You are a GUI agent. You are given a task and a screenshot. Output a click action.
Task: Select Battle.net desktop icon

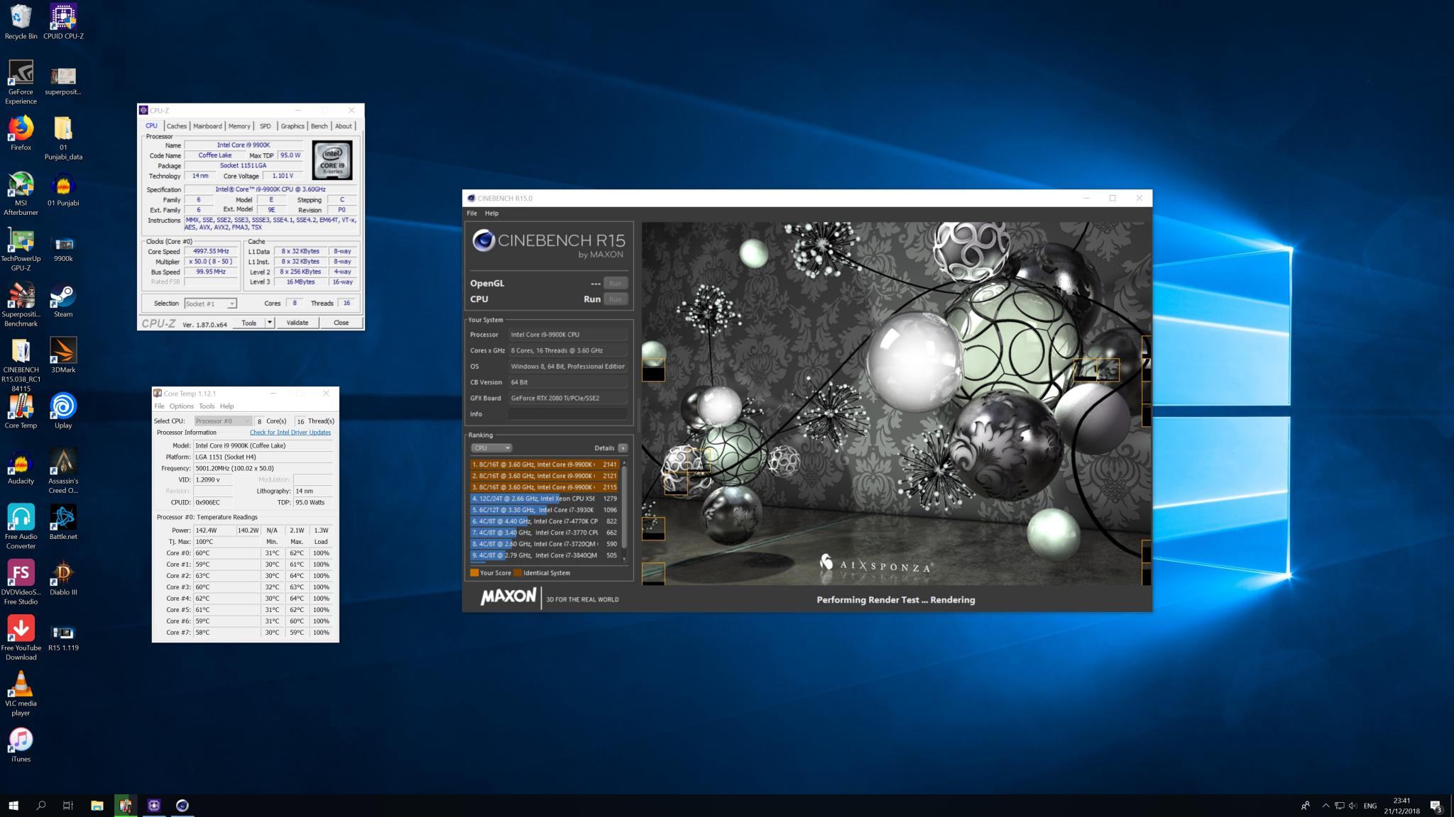click(63, 523)
